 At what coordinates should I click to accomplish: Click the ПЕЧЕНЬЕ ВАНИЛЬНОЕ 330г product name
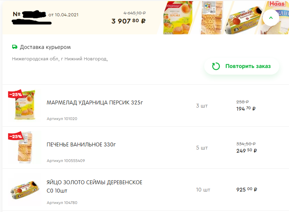coord(81,144)
